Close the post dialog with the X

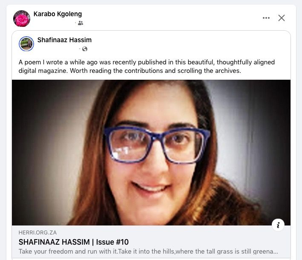pos(282,18)
